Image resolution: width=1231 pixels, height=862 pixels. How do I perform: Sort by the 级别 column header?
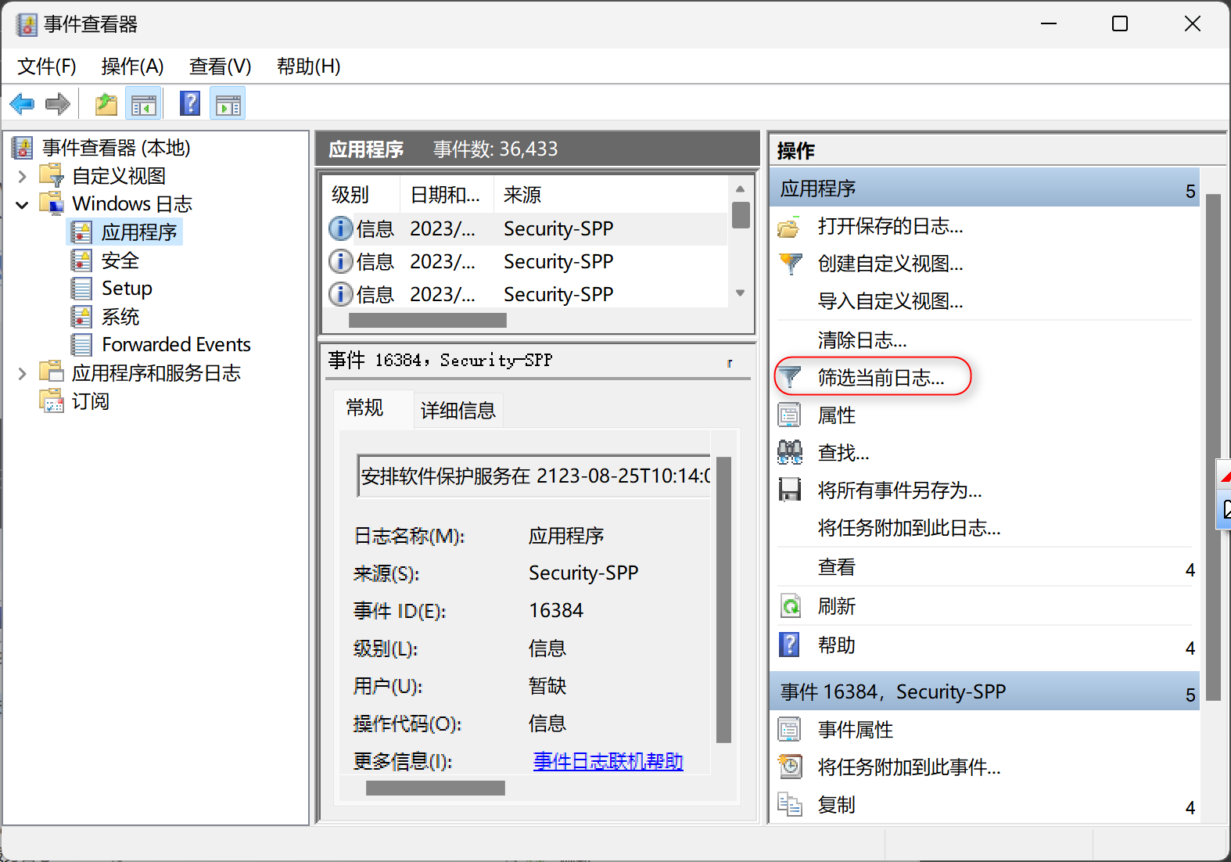tap(361, 195)
